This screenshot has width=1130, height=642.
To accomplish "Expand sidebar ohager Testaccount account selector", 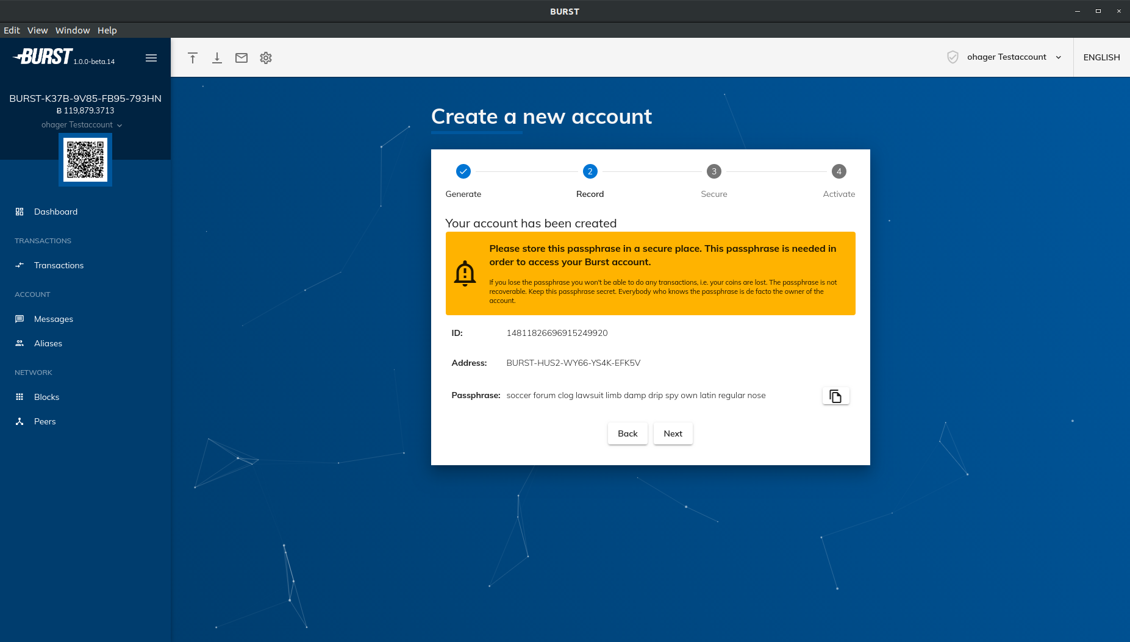I will (82, 125).
